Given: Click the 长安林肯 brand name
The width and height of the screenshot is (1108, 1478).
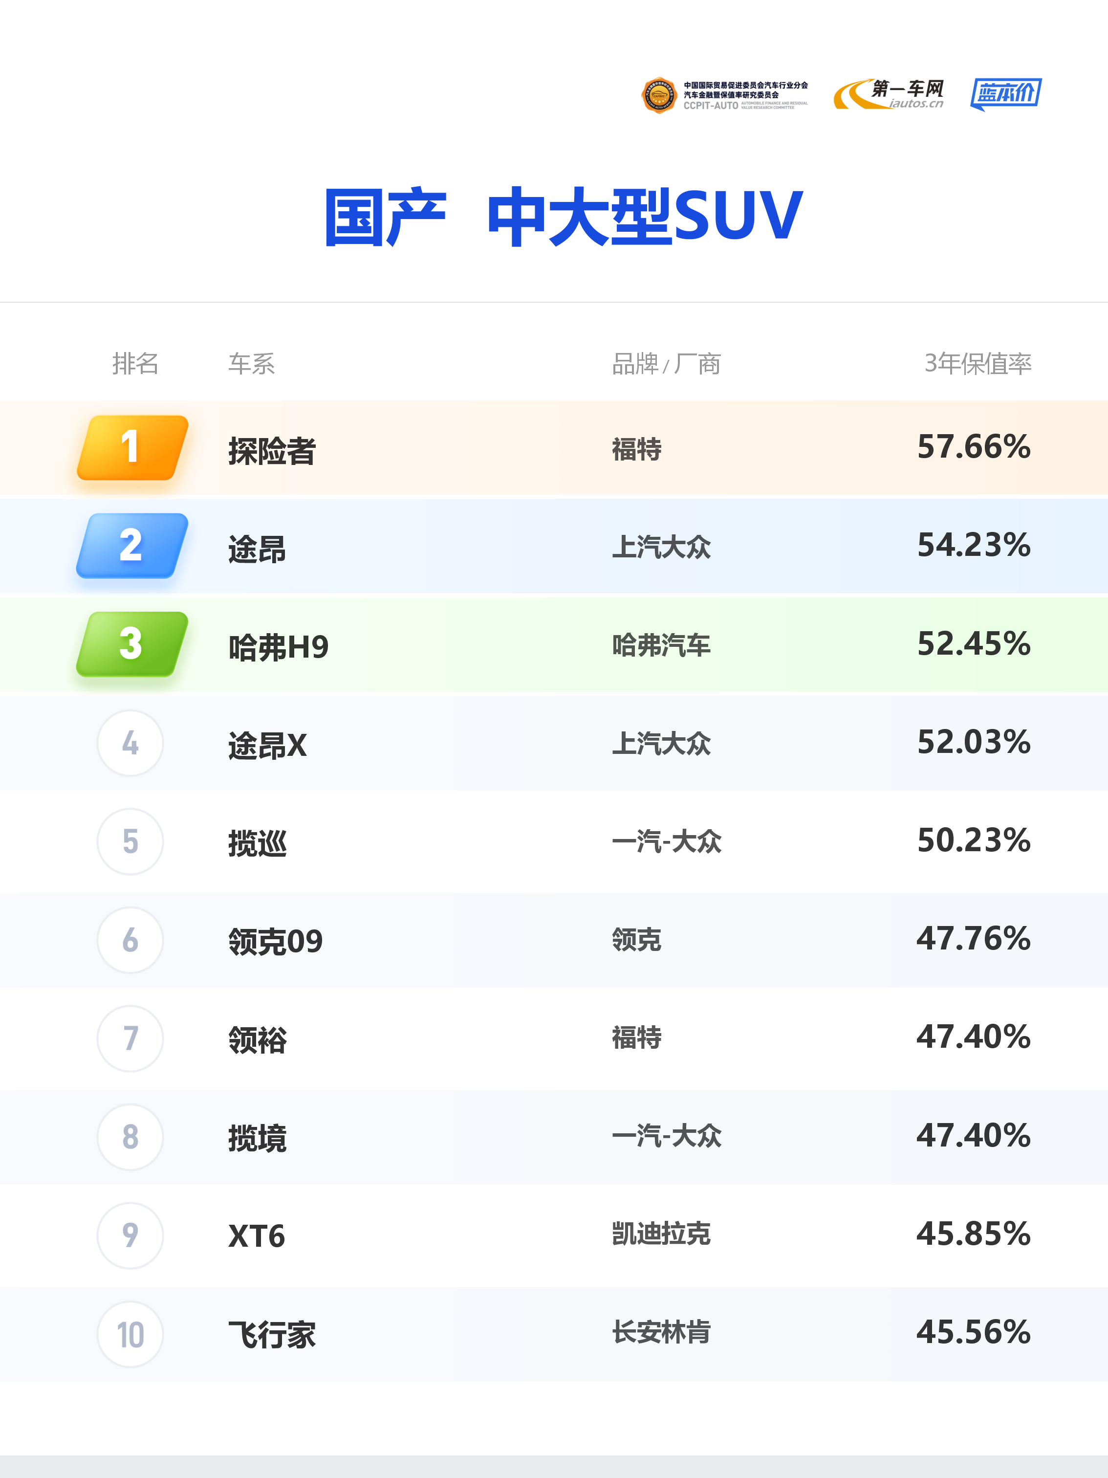Looking at the screenshot, I should point(661,1332).
